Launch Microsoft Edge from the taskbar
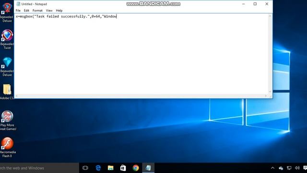Image resolution: width=307 pixels, height=173 pixels. click(x=98, y=168)
